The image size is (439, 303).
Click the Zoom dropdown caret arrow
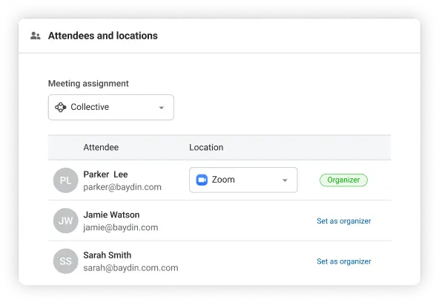285,180
